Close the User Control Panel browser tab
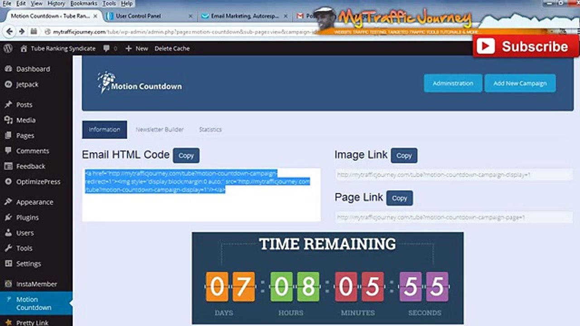This screenshot has height=326, width=580. pyautogui.click(x=190, y=16)
